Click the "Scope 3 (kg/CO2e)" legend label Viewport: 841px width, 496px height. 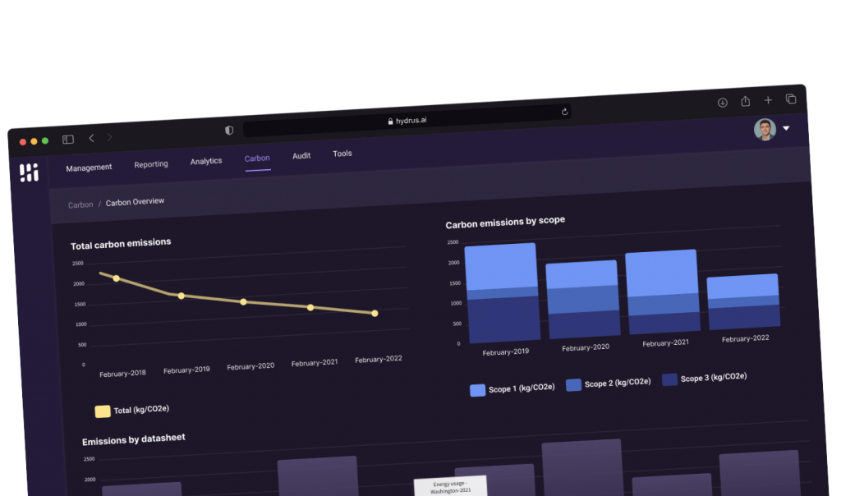coord(714,378)
